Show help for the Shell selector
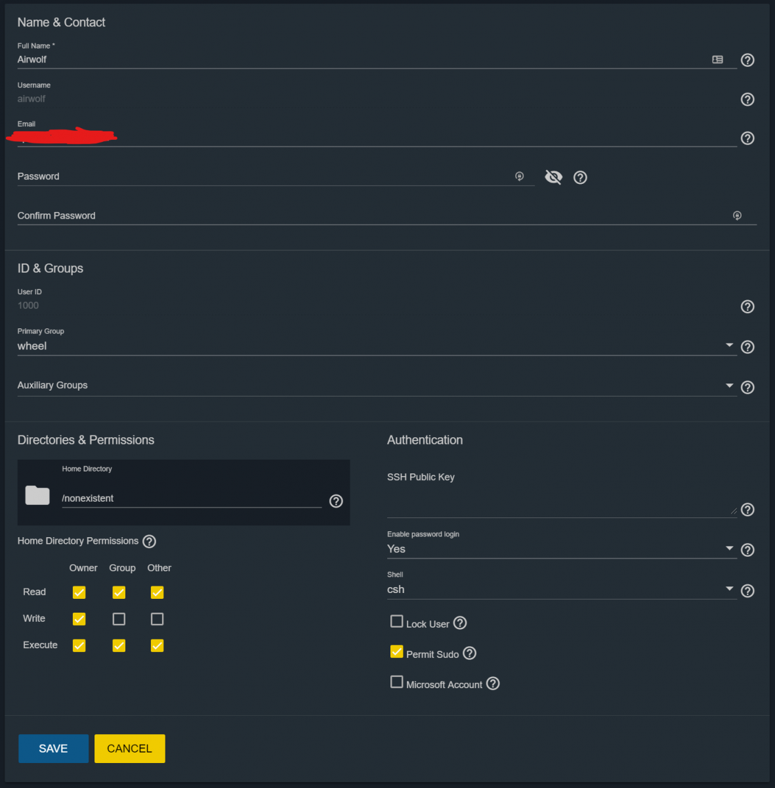775x788 pixels. pyautogui.click(x=747, y=591)
